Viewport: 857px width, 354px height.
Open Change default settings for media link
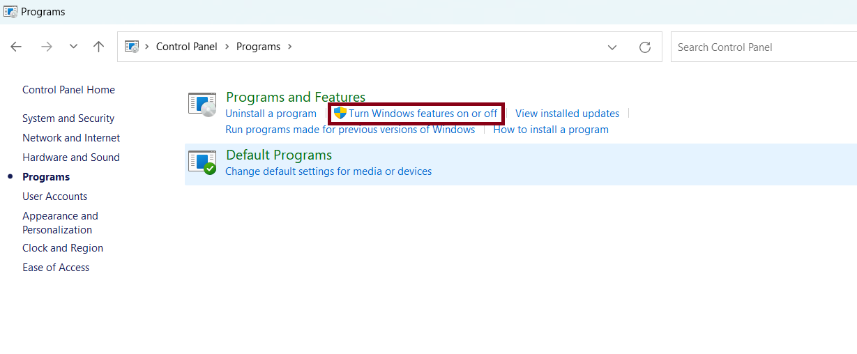(x=328, y=171)
